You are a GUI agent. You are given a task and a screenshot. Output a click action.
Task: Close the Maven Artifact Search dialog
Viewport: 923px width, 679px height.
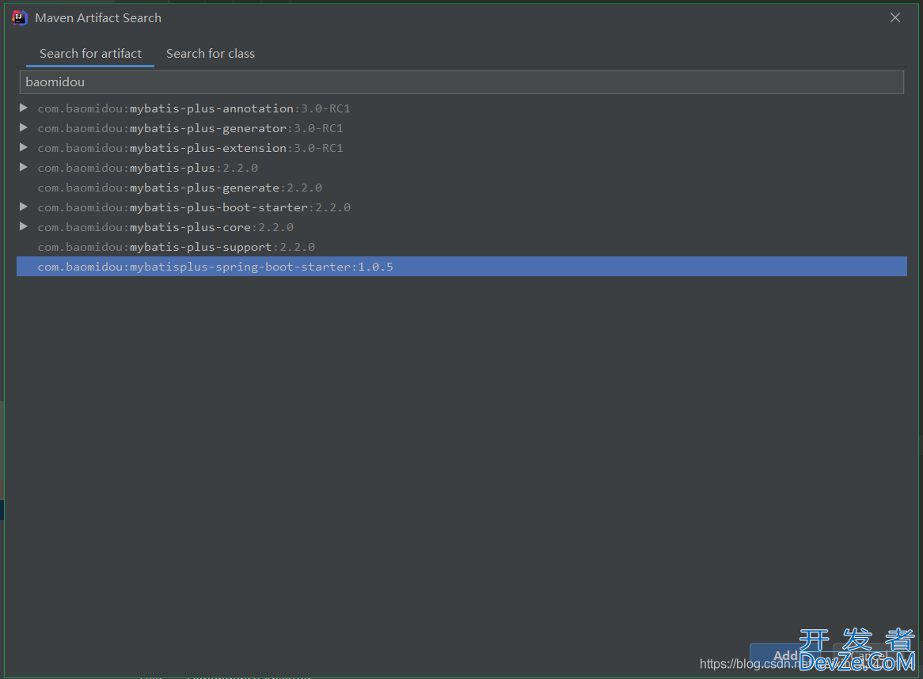[895, 17]
